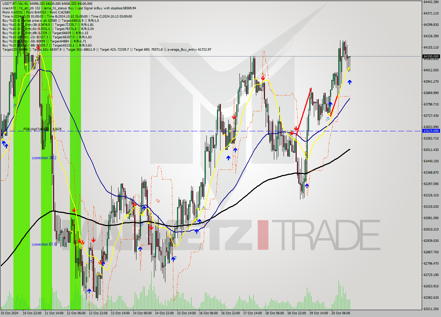Click the 63081.590 price axis label

point(431,218)
